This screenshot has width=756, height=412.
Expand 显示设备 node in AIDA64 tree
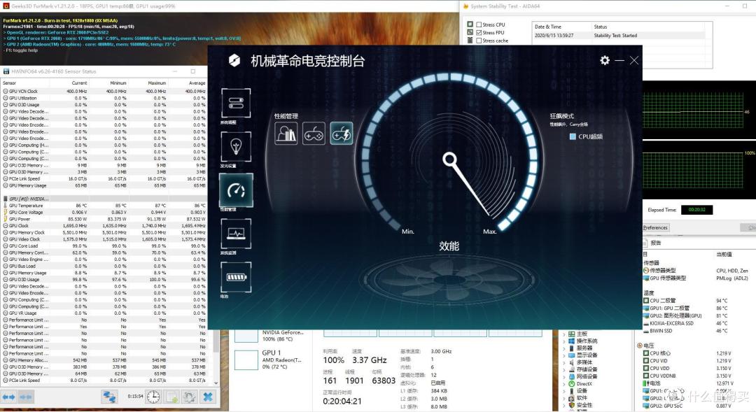tap(565, 355)
